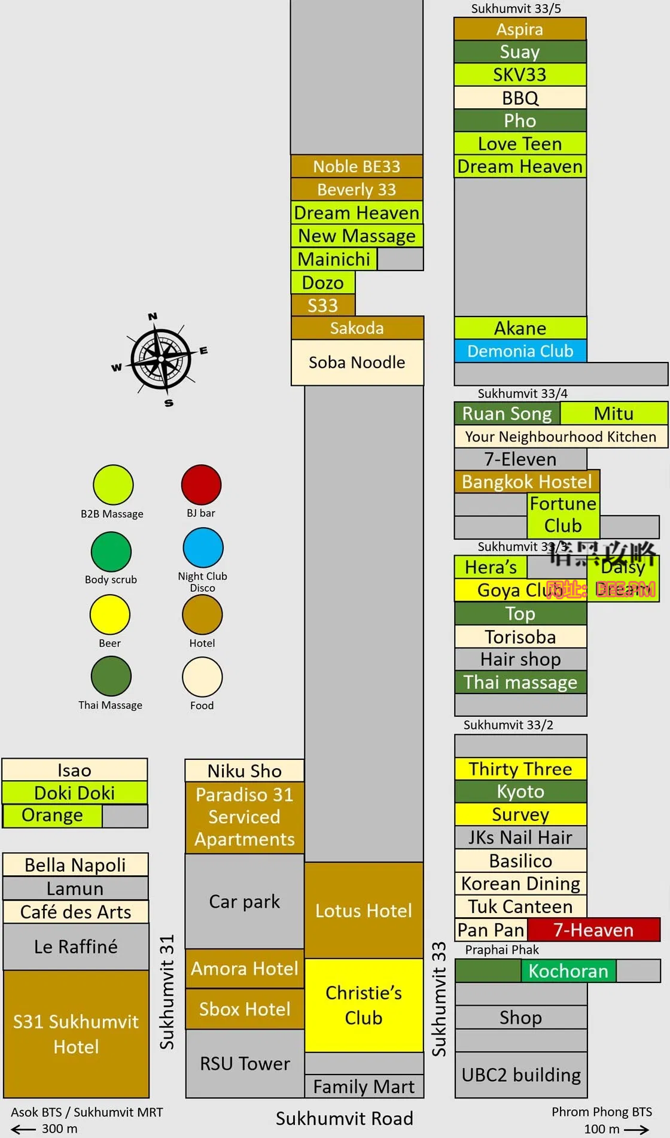
Task: Click the brown Hotel legend circle
Action: (202, 614)
